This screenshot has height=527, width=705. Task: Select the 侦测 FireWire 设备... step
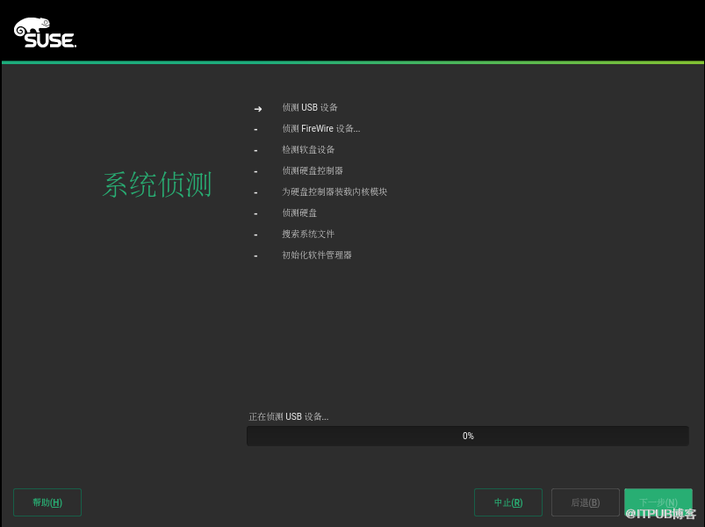(x=321, y=128)
